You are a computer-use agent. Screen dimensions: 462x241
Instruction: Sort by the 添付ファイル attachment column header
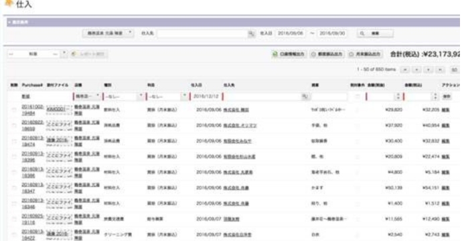pos(58,85)
